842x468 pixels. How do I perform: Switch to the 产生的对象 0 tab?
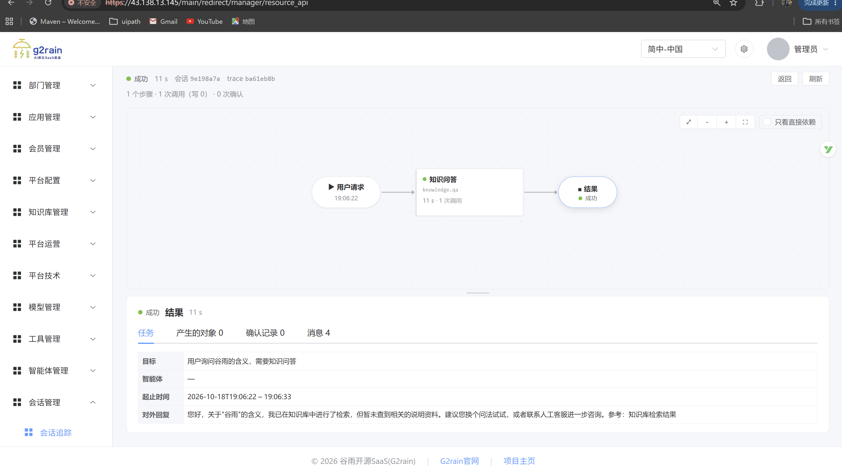[199, 332]
